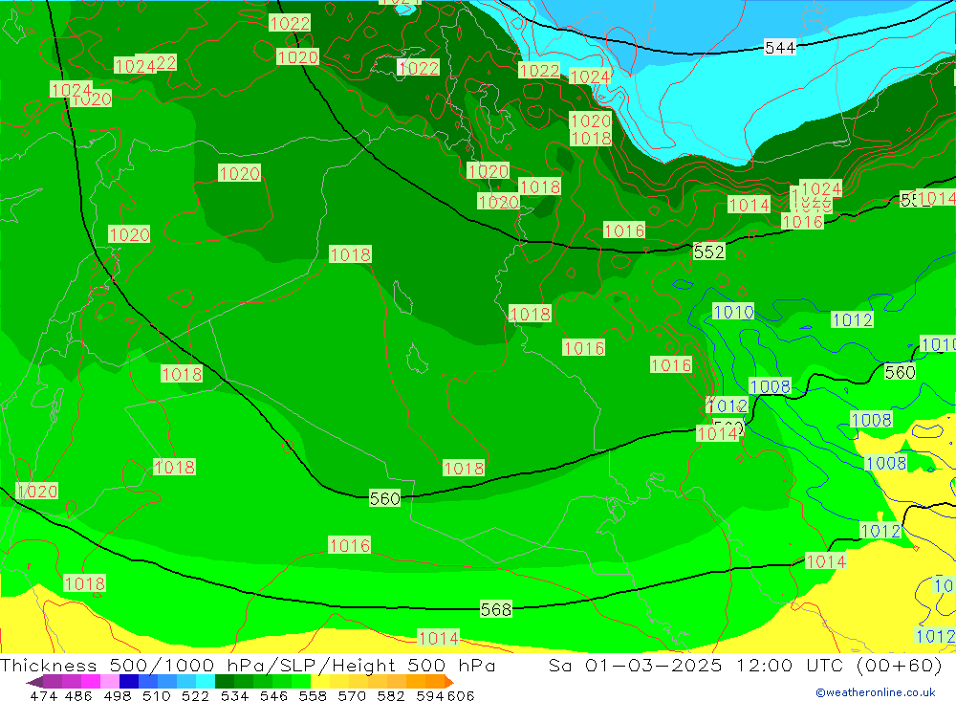The width and height of the screenshot is (956, 701).
Task: Click legend value 474
Action: tap(44, 695)
